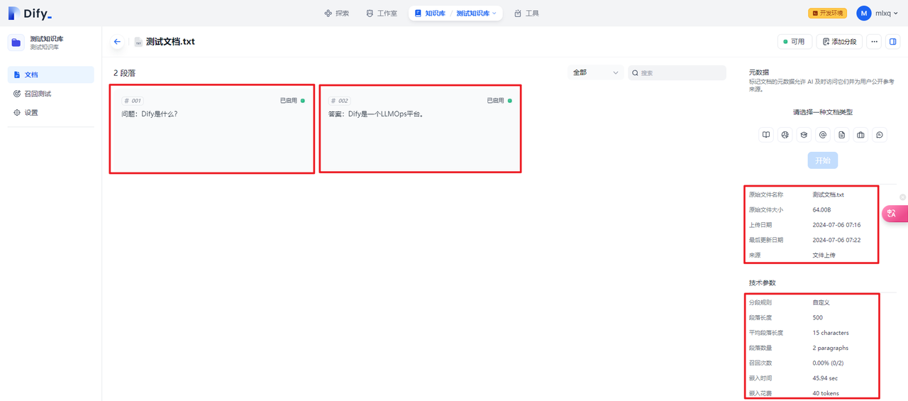This screenshot has height=401, width=908.
Task: Open the 工具 (Tools) nav tab
Action: point(526,13)
